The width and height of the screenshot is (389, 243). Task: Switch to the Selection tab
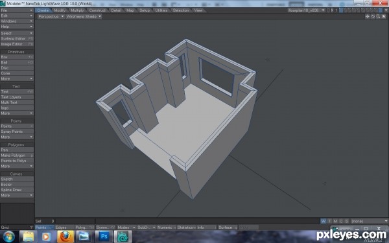[181, 10]
